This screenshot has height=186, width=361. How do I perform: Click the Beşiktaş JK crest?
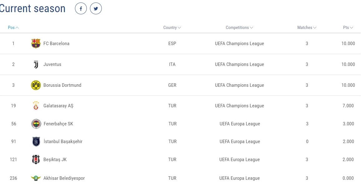click(x=36, y=159)
